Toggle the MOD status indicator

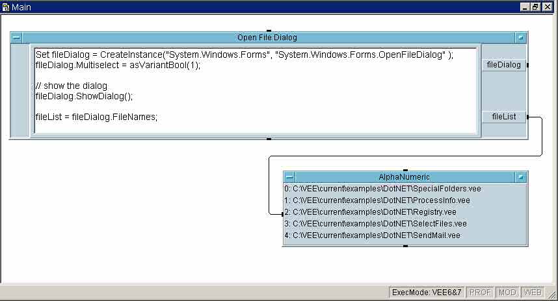[x=507, y=293]
